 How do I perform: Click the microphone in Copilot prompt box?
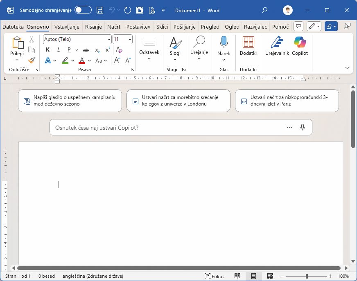(x=303, y=127)
